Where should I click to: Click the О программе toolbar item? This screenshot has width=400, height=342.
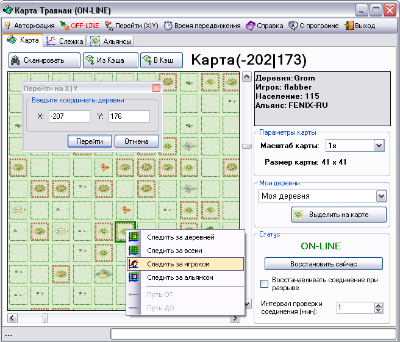tap(314, 26)
